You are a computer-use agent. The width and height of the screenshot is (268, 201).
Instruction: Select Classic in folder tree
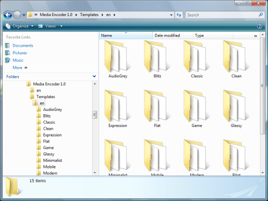pyautogui.click(x=49, y=122)
